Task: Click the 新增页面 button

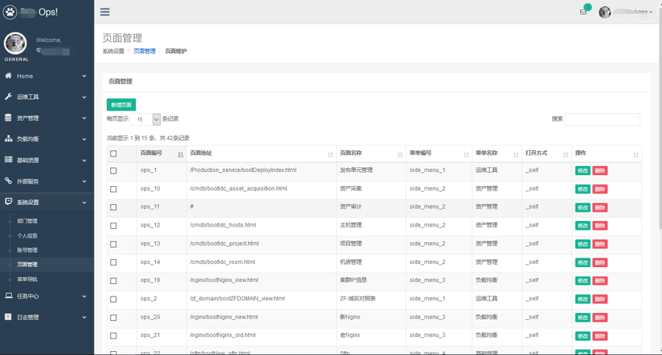Action: coord(121,104)
